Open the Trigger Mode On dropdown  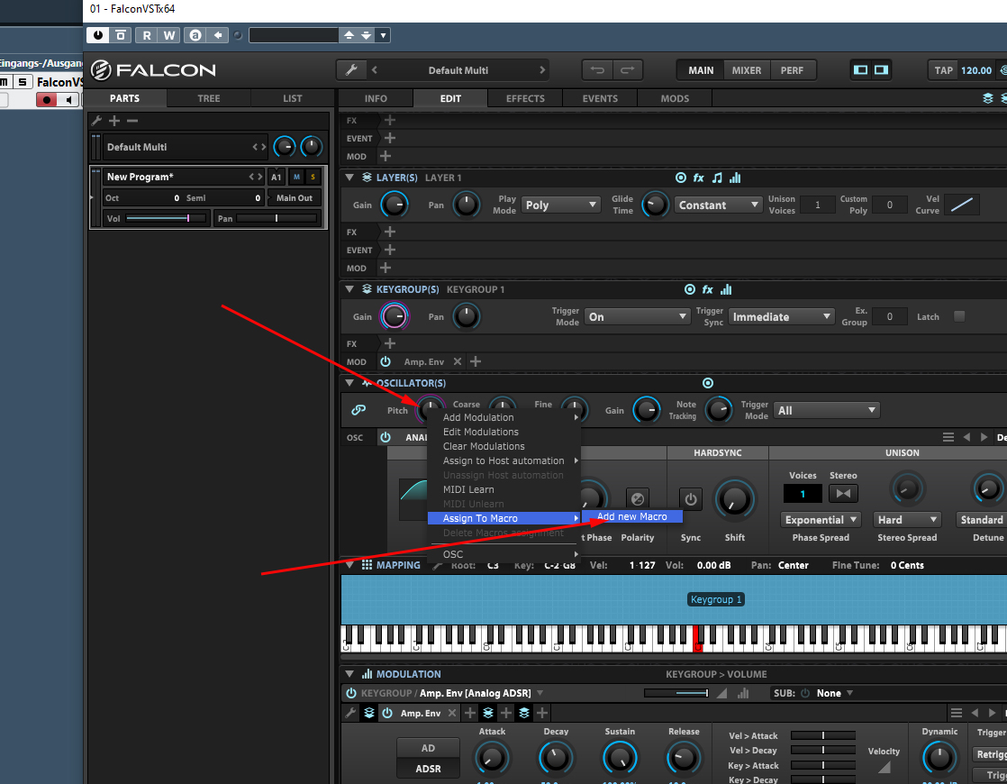[x=637, y=317]
